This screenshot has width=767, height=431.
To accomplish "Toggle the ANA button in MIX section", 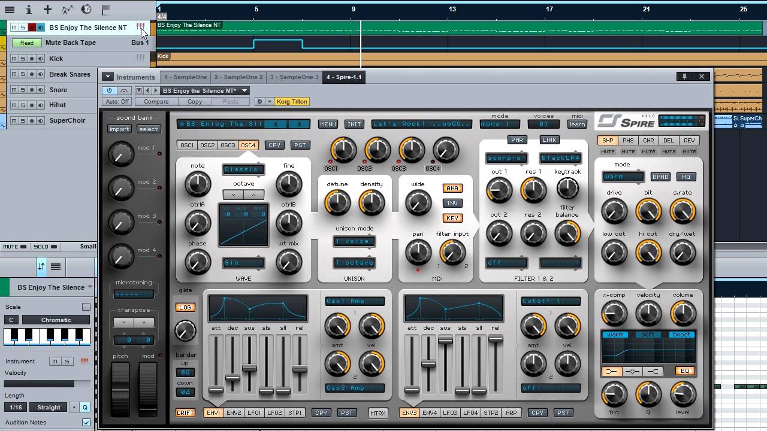I will pyautogui.click(x=452, y=188).
